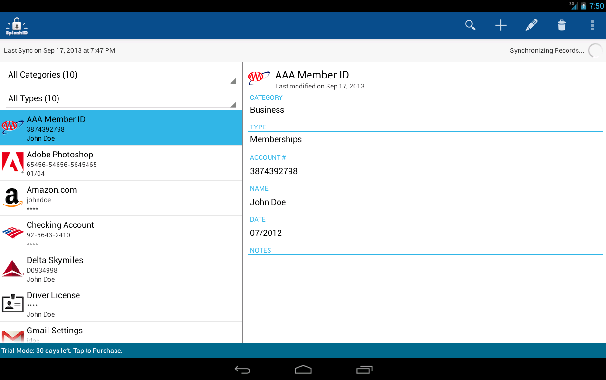Open the recent apps navigation button
606x380 pixels.
point(365,370)
